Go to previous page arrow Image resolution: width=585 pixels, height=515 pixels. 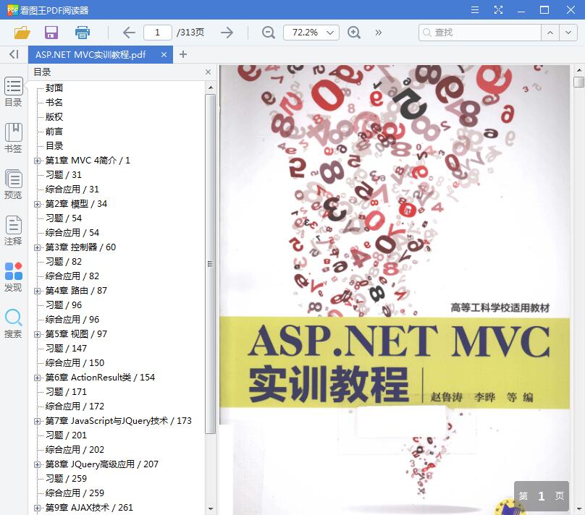pyautogui.click(x=129, y=33)
